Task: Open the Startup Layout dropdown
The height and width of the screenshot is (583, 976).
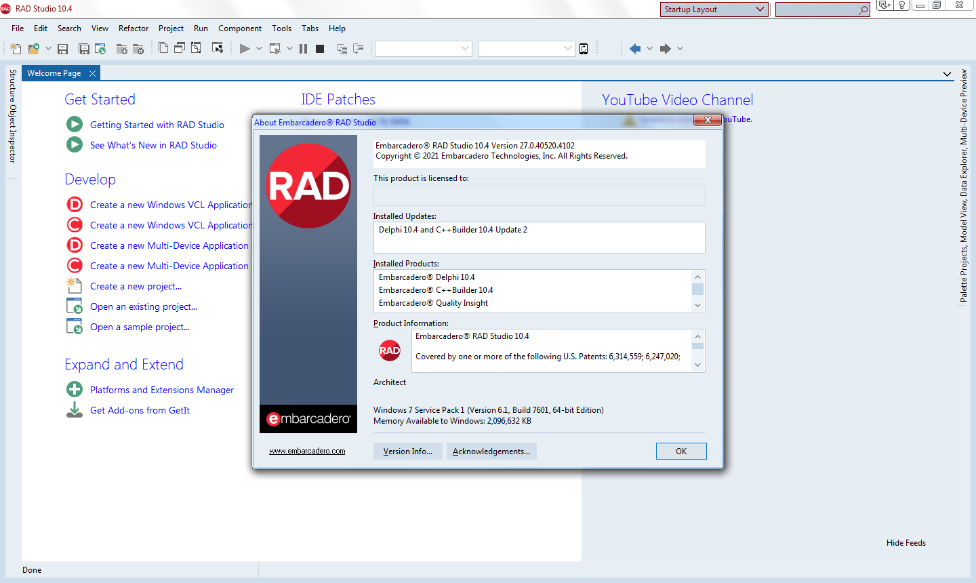Action: click(714, 9)
